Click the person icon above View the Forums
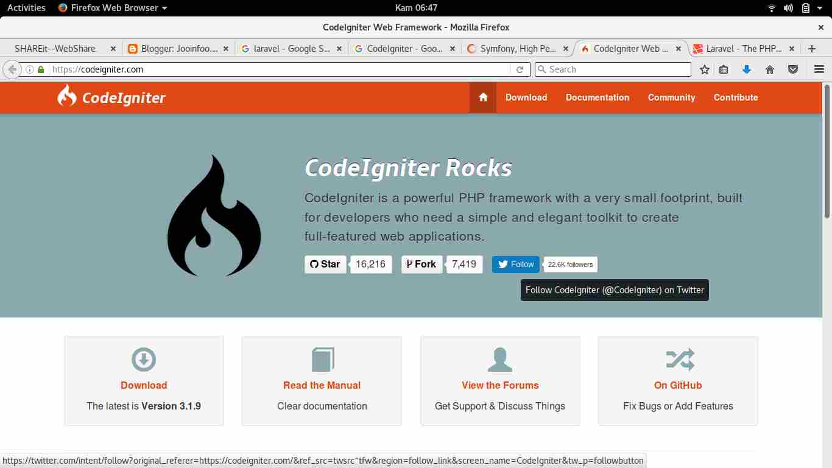832x468 pixels. pyautogui.click(x=500, y=359)
